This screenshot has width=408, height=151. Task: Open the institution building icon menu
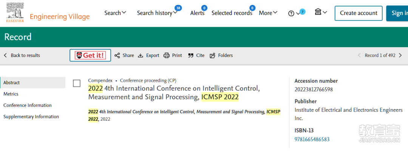(318, 12)
